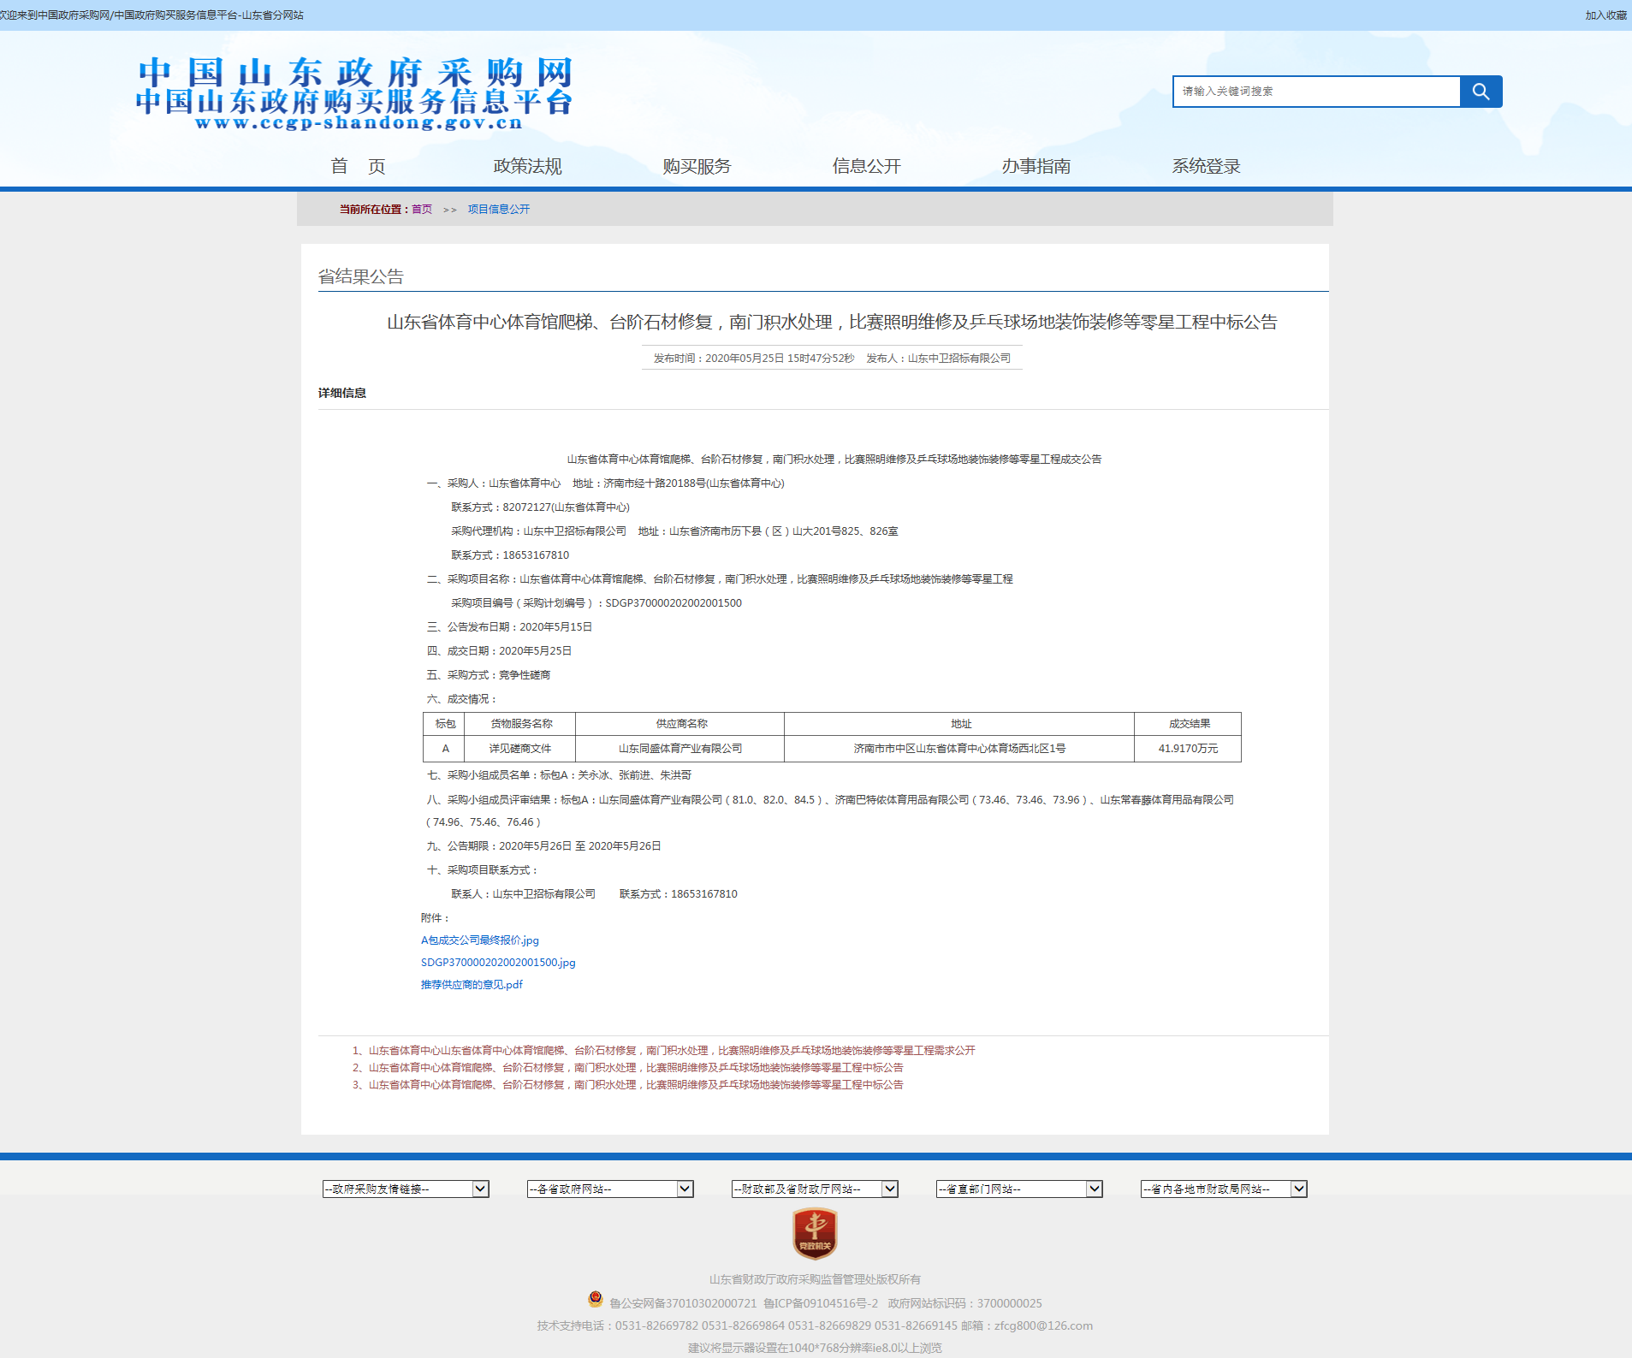Open the 财政部及省财政厅网站 dropdown
Viewport: 1632px width, 1358px height.
click(814, 1189)
